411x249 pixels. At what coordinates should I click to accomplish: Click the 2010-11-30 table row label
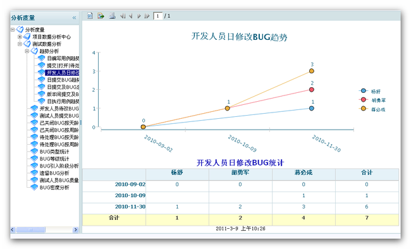pos(130,207)
